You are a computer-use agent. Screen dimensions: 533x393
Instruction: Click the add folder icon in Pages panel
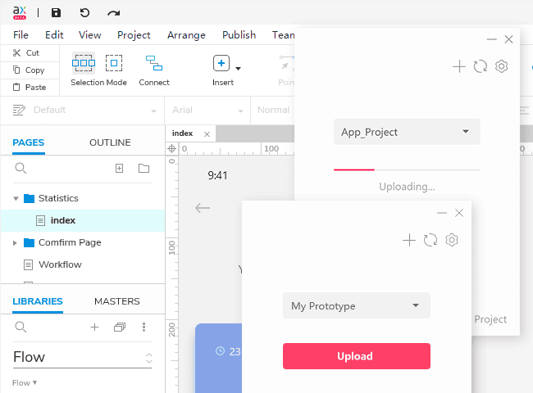point(143,169)
